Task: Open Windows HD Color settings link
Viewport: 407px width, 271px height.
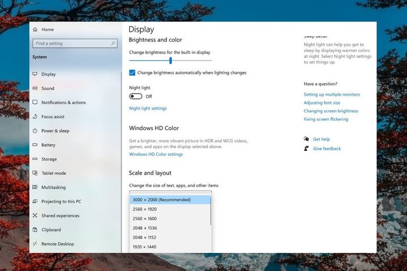Action: click(156, 154)
